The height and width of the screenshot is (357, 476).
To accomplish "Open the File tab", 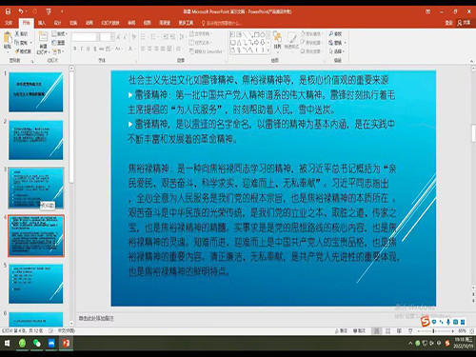I will click(x=9, y=23).
